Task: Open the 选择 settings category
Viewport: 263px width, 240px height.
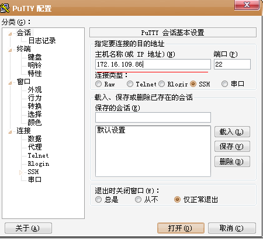Action: point(34,114)
